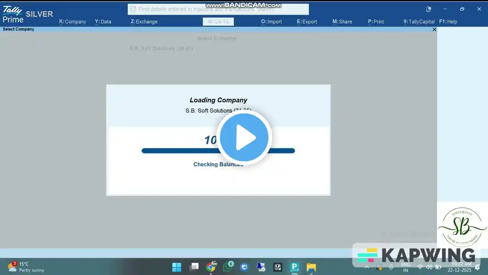
Task: Open the Windows notification center bell
Action: [x=477, y=267]
